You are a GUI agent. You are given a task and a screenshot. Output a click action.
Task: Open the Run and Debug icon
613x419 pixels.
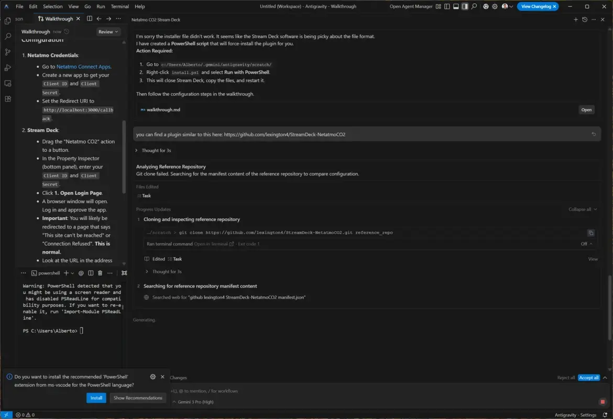pyautogui.click(x=7, y=68)
